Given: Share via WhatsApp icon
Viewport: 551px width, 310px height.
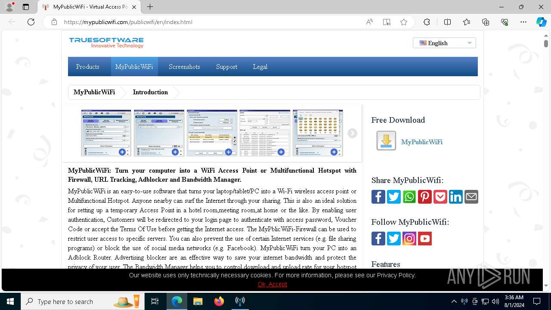Looking at the screenshot, I should point(409,197).
